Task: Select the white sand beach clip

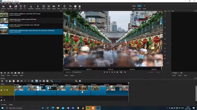Action: 31,26
